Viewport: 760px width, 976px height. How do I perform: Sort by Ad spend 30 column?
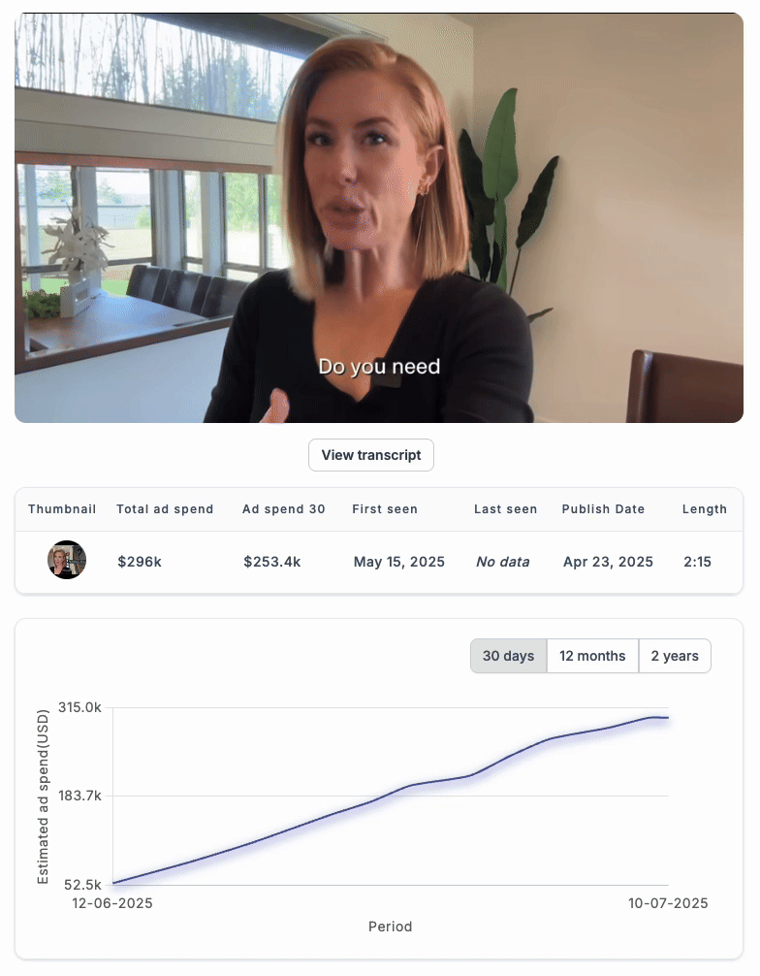click(x=284, y=509)
